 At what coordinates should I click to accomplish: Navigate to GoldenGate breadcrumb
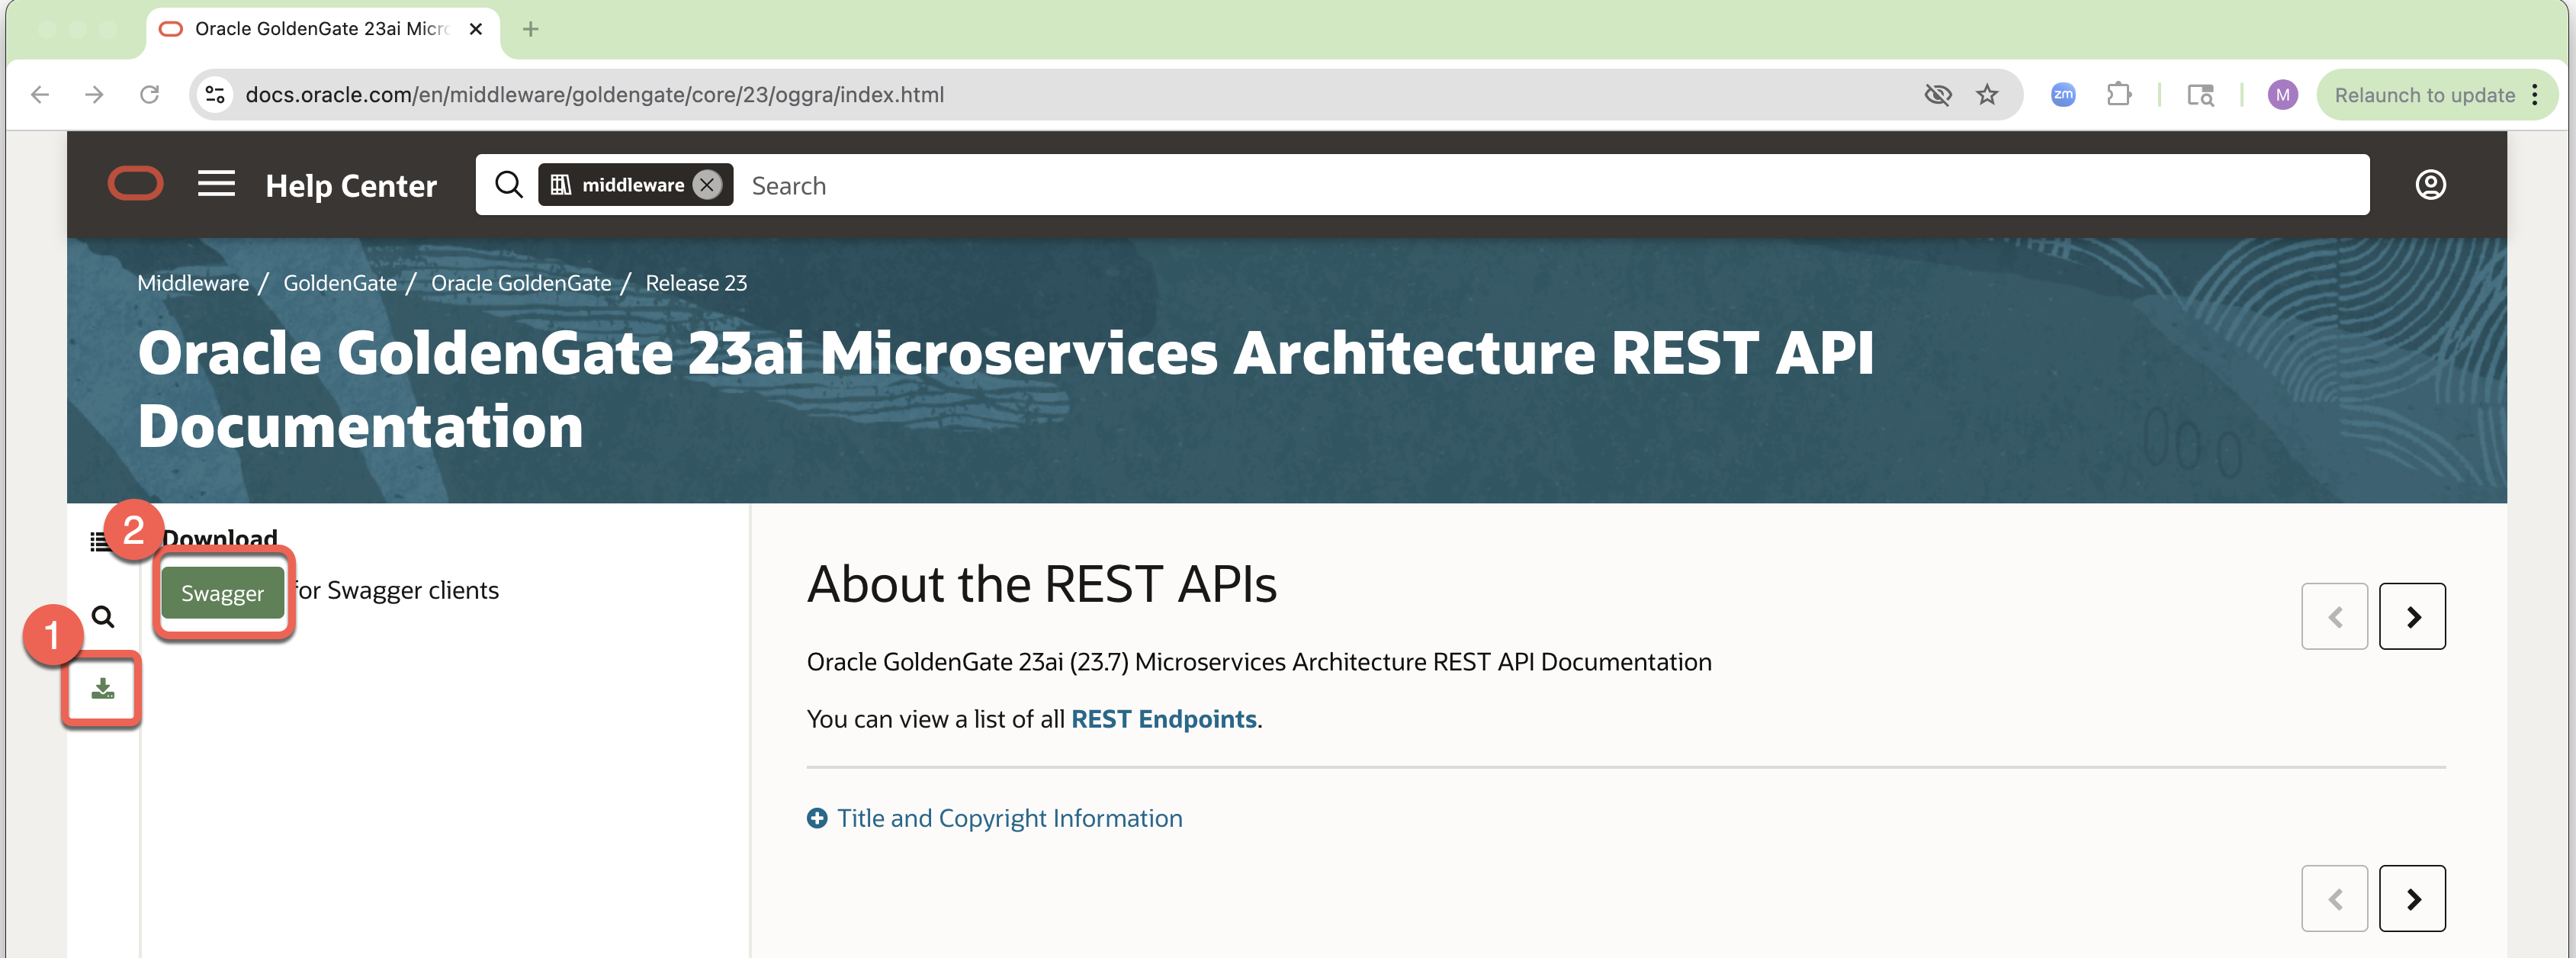(340, 283)
